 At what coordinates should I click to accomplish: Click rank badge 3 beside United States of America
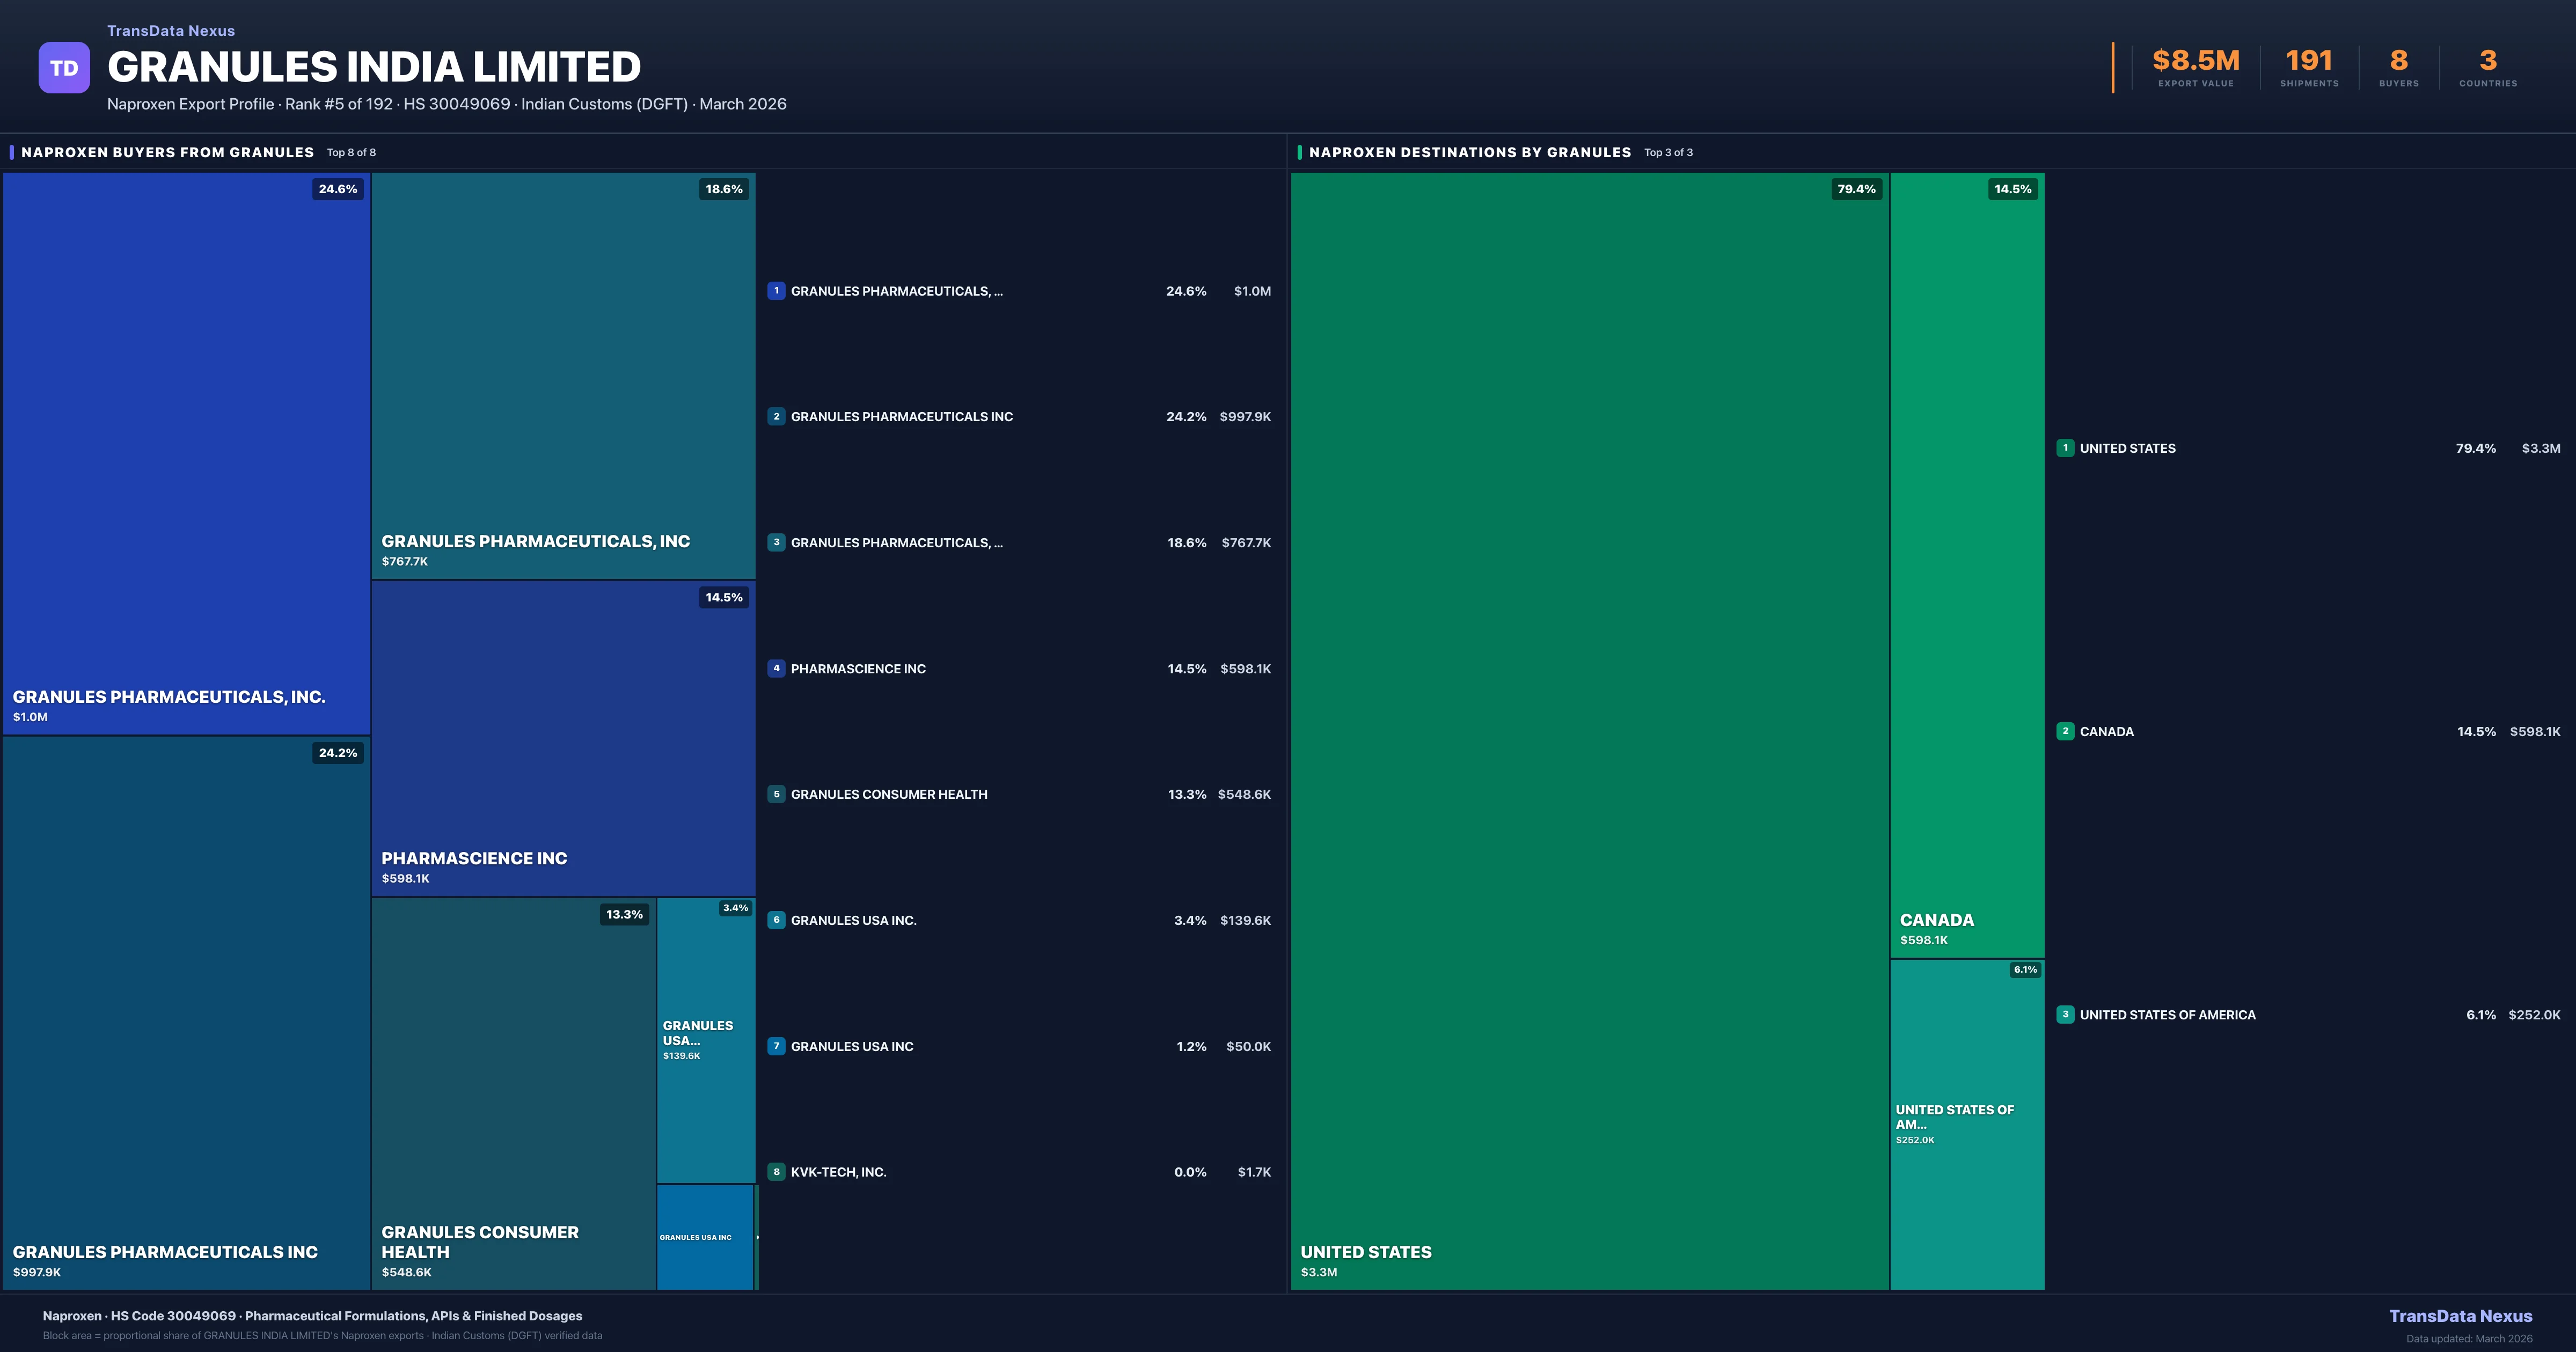click(2065, 1014)
